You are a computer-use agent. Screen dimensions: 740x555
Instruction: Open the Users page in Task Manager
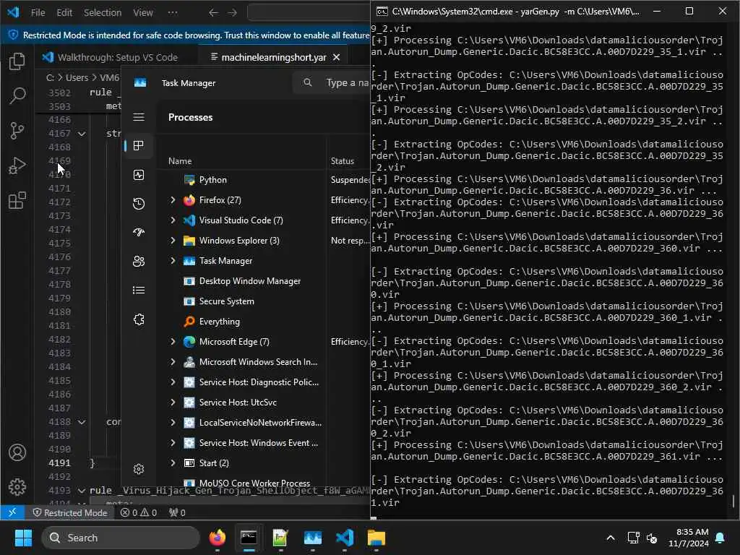pyautogui.click(x=138, y=262)
